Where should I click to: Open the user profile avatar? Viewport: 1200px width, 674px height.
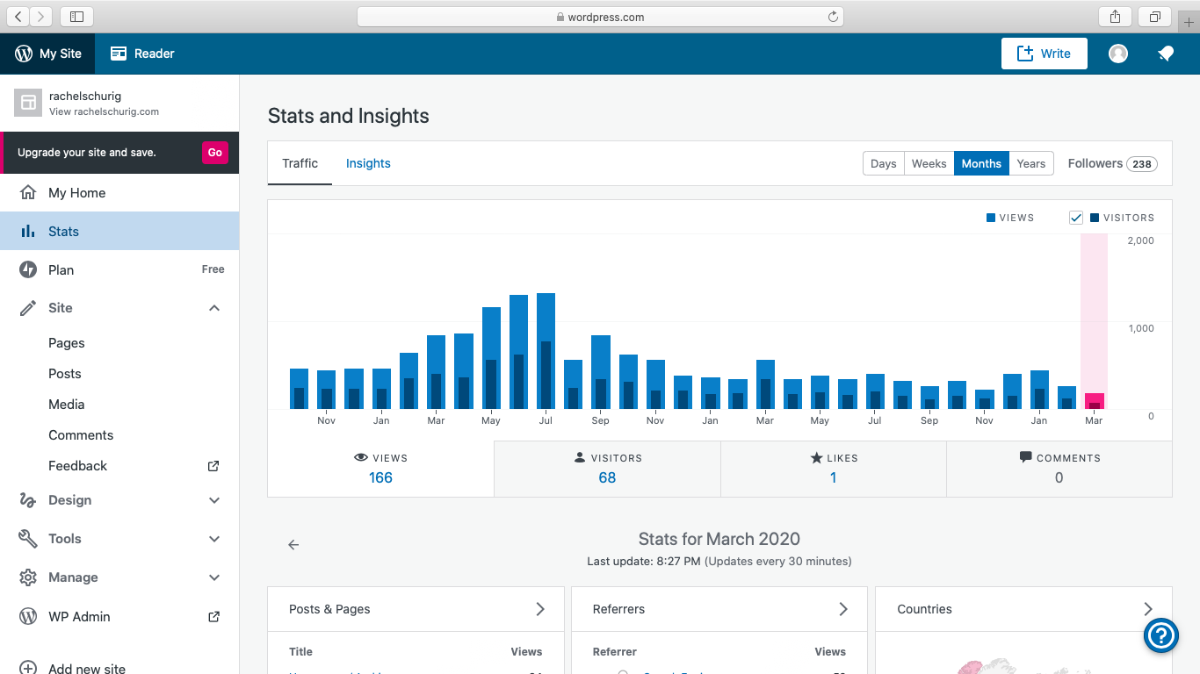(1118, 54)
